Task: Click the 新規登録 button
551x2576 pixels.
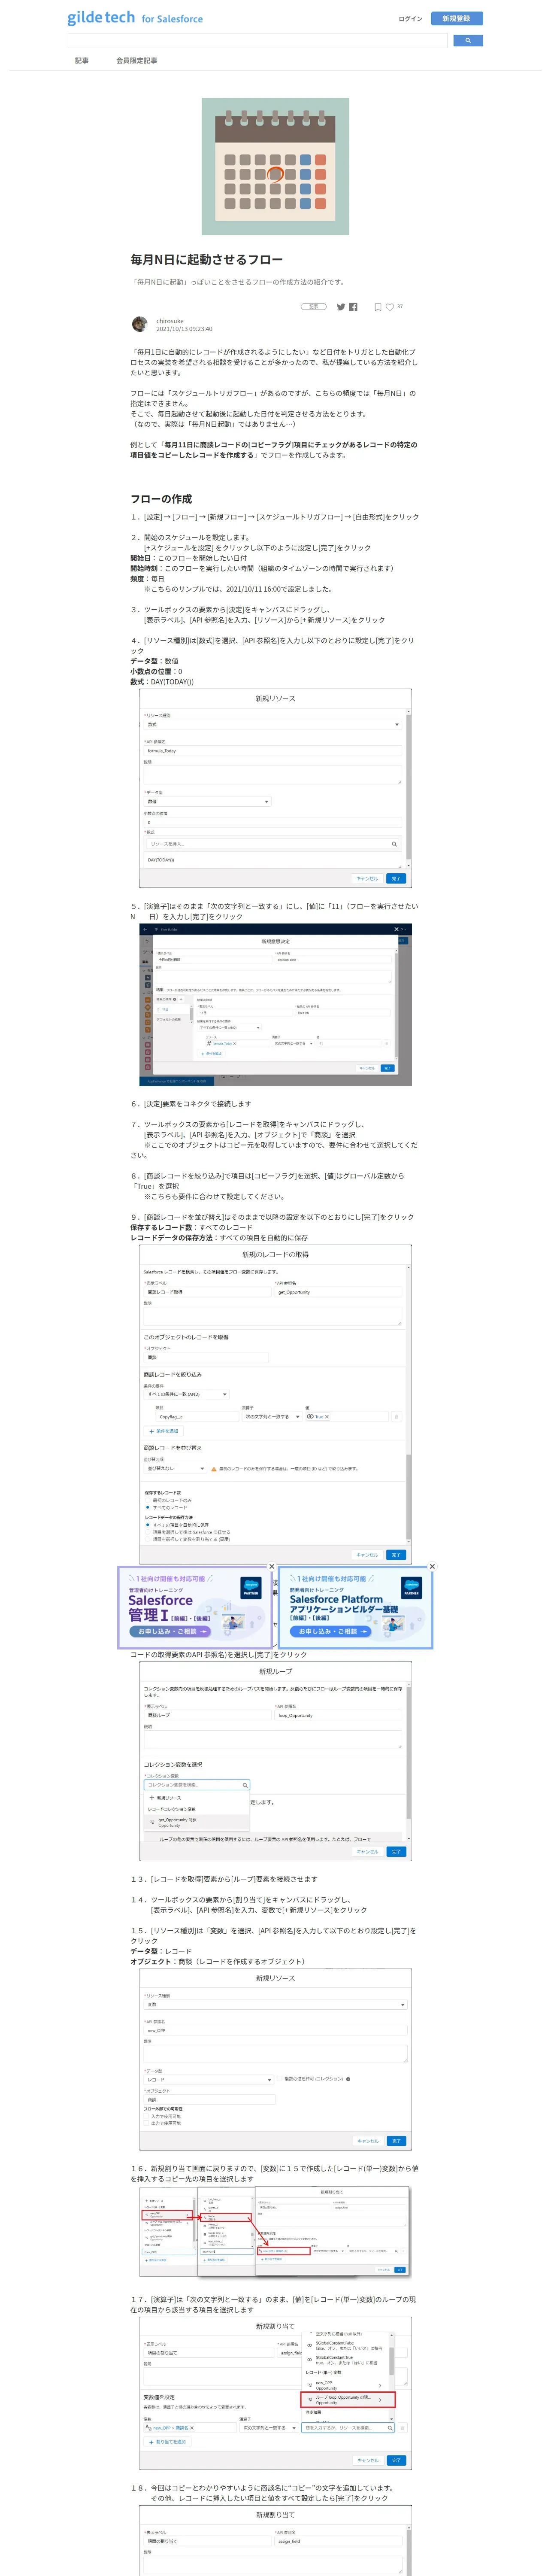Action: pyautogui.click(x=456, y=18)
